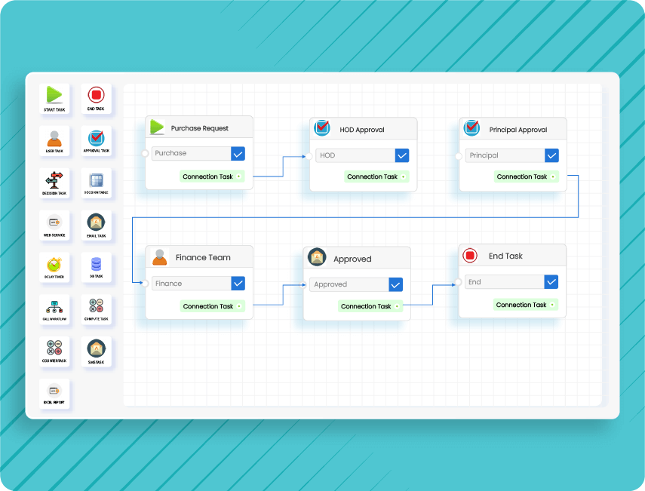Toggle the checkbox beside HOD field
645x491 pixels.
402,155
